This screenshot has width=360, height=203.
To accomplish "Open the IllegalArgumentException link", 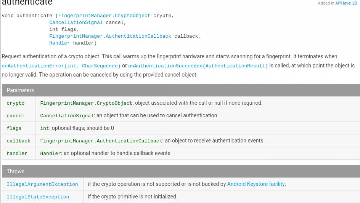I will pyautogui.click(x=42, y=184).
